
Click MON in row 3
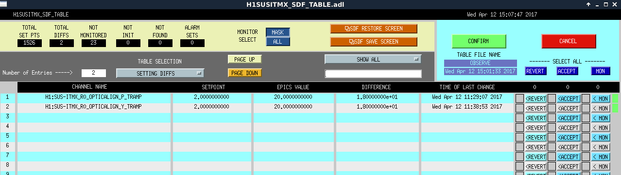pos(601,118)
